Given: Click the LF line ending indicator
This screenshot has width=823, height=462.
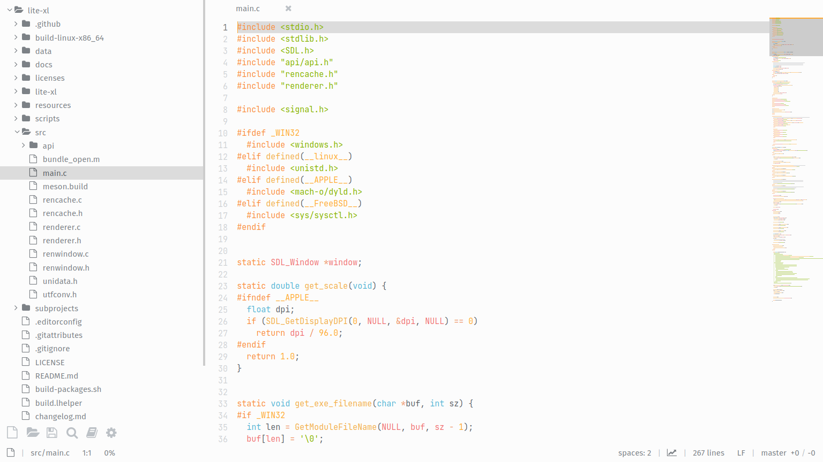Looking at the screenshot, I should click(741, 453).
